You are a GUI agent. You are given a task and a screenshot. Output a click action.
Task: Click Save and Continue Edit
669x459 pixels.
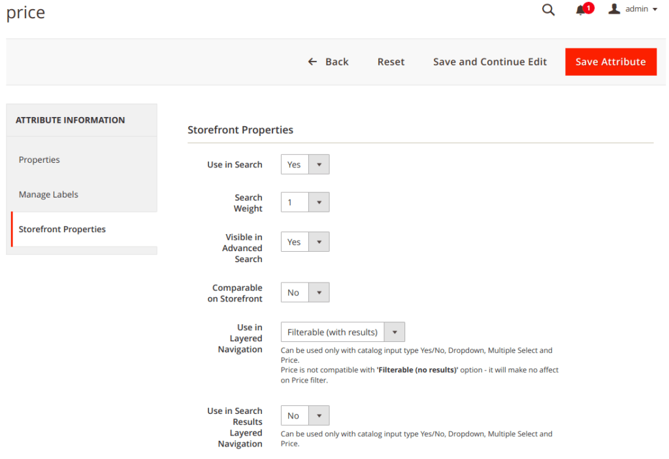point(490,61)
